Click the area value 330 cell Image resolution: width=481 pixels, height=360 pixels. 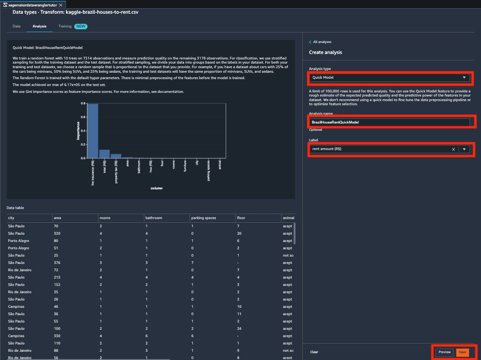(x=57, y=336)
